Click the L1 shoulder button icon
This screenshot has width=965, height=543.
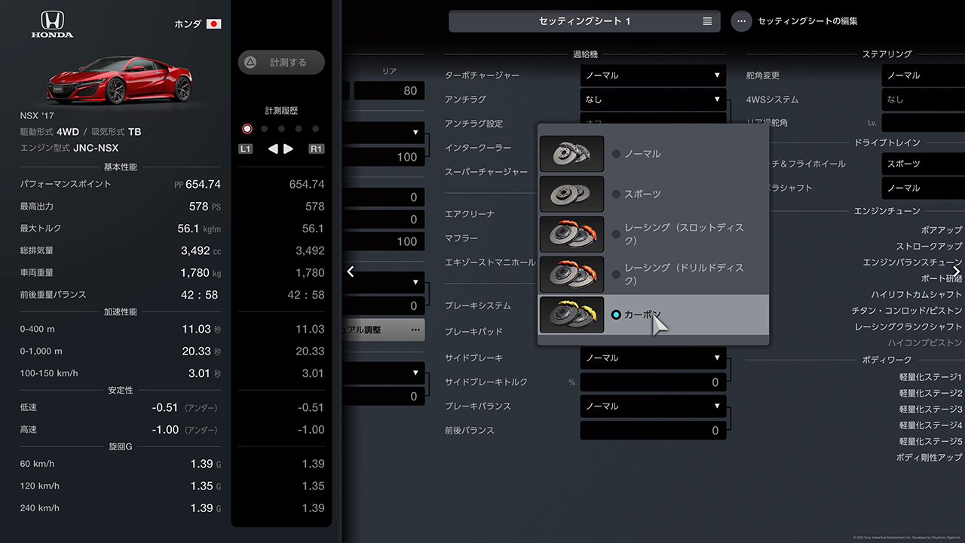(245, 149)
